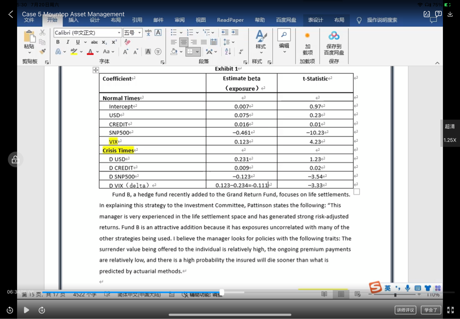Select the Format Painter brush icon
Screen dimensions: 460x319
tap(42, 52)
